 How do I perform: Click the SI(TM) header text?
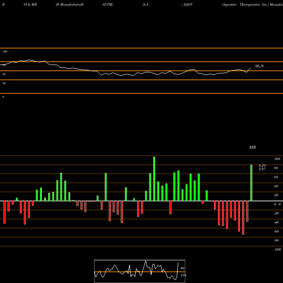pos(108,5)
